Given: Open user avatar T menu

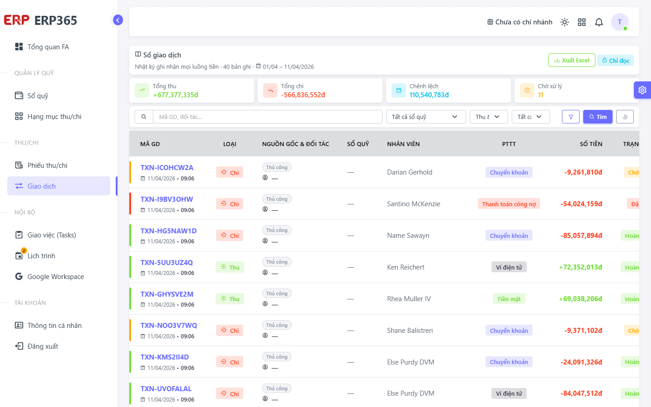Looking at the screenshot, I should click(x=620, y=22).
